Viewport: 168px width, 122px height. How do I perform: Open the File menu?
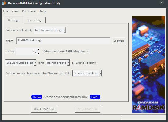pyautogui.click(x=5, y=11)
